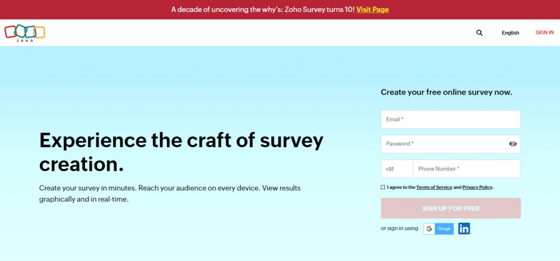
Task: Open the Terms of Service link
Action: (434, 187)
